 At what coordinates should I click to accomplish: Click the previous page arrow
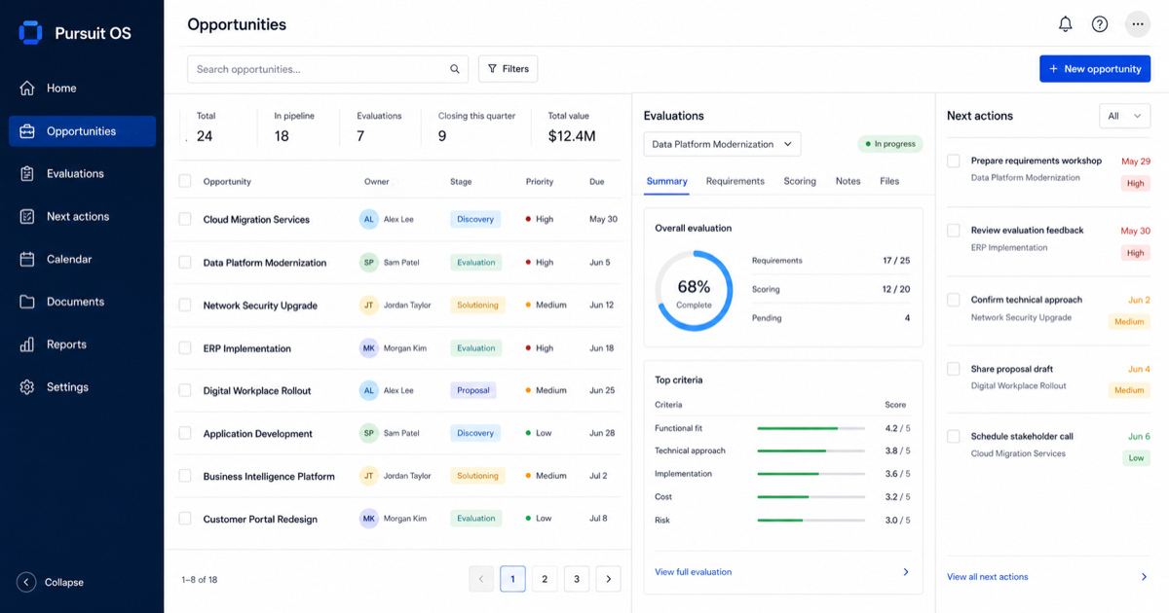click(x=481, y=580)
